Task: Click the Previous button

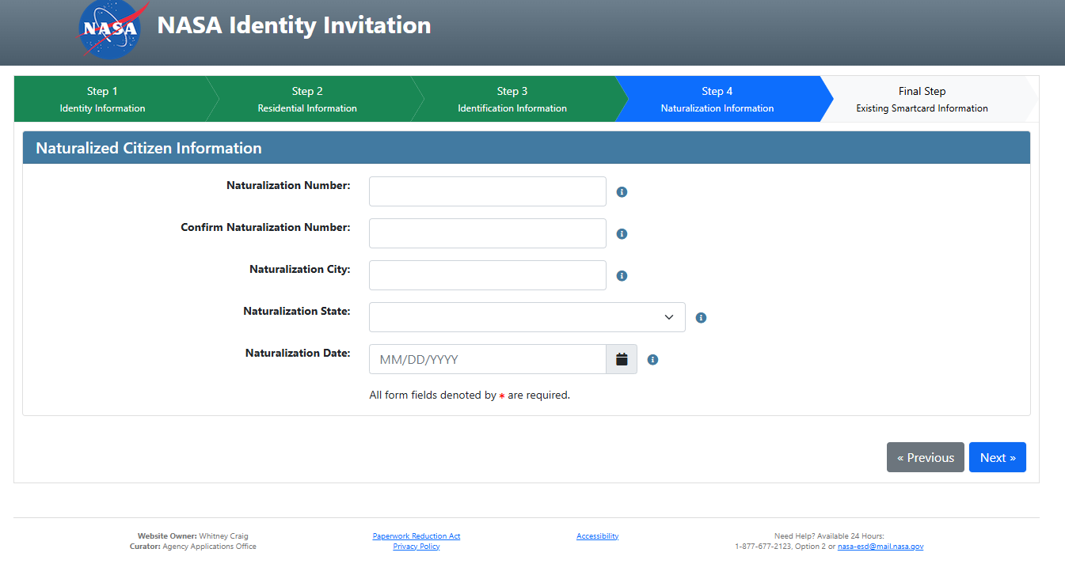Action: tap(926, 457)
